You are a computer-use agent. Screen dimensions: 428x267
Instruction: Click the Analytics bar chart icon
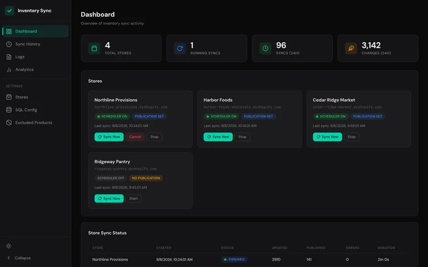point(9,70)
